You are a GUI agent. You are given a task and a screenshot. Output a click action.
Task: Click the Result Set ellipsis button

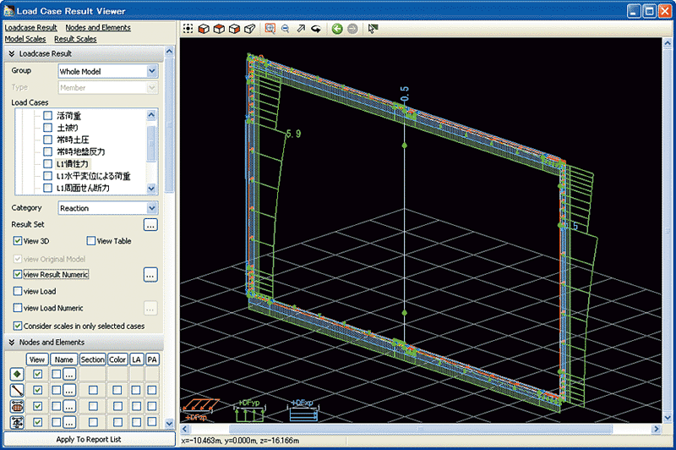150,225
